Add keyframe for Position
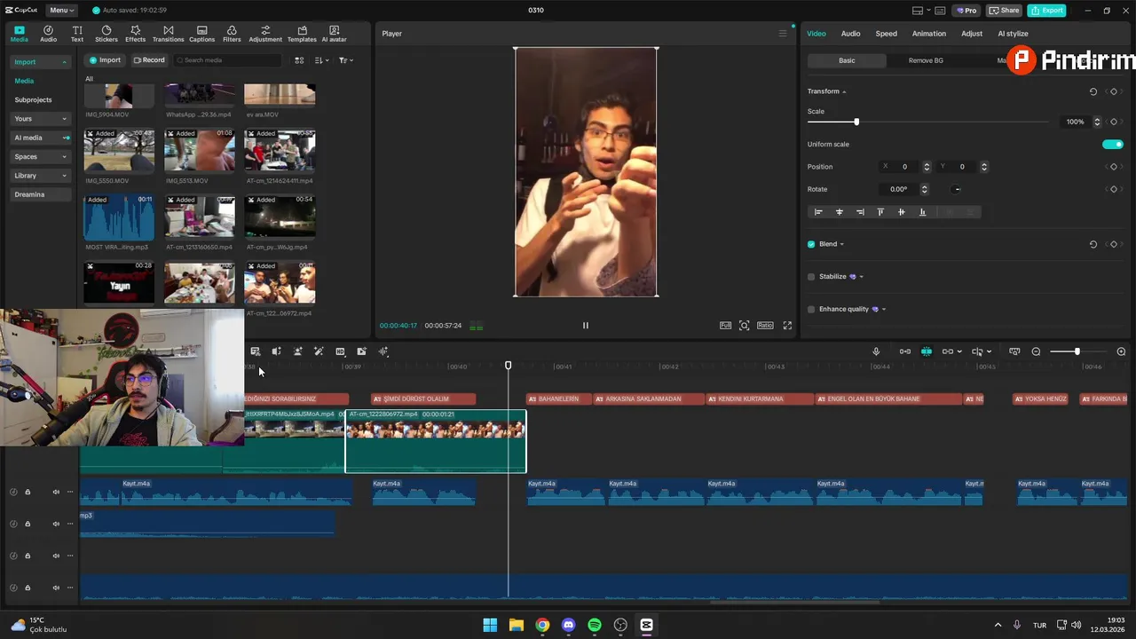This screenshot has width=1136, height=639. (1114, 167)
